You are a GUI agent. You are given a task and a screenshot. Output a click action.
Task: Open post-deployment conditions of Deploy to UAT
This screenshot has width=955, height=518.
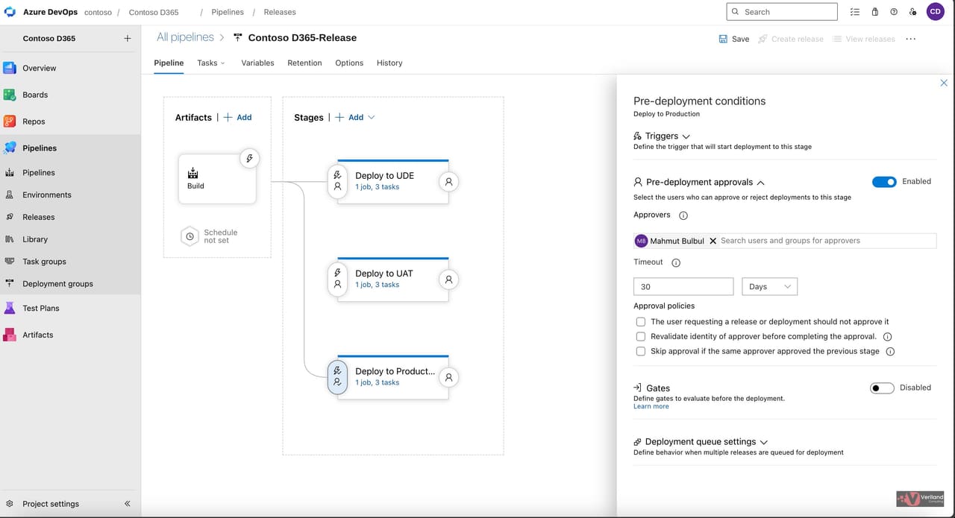(x=448, y=279)
